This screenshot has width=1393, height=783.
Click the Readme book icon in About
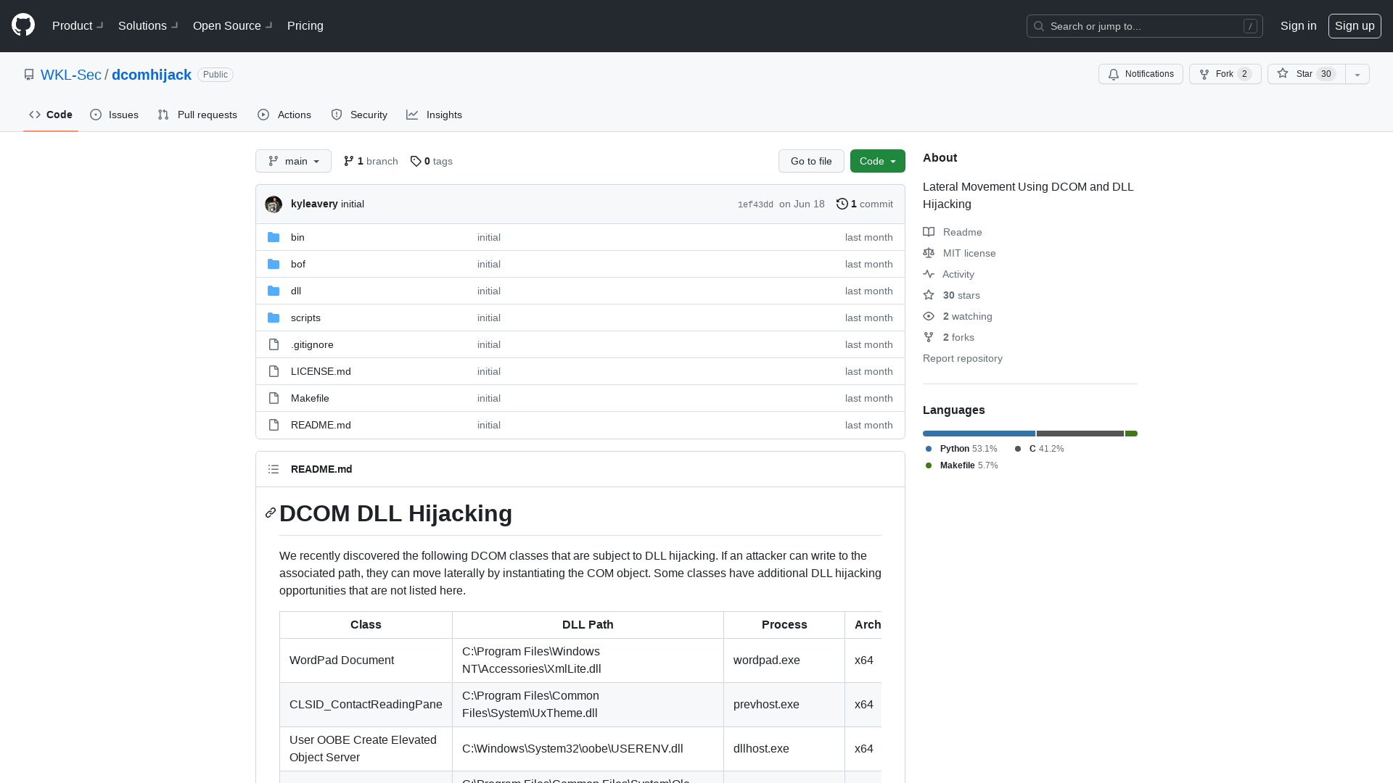(x=929, y=232)
